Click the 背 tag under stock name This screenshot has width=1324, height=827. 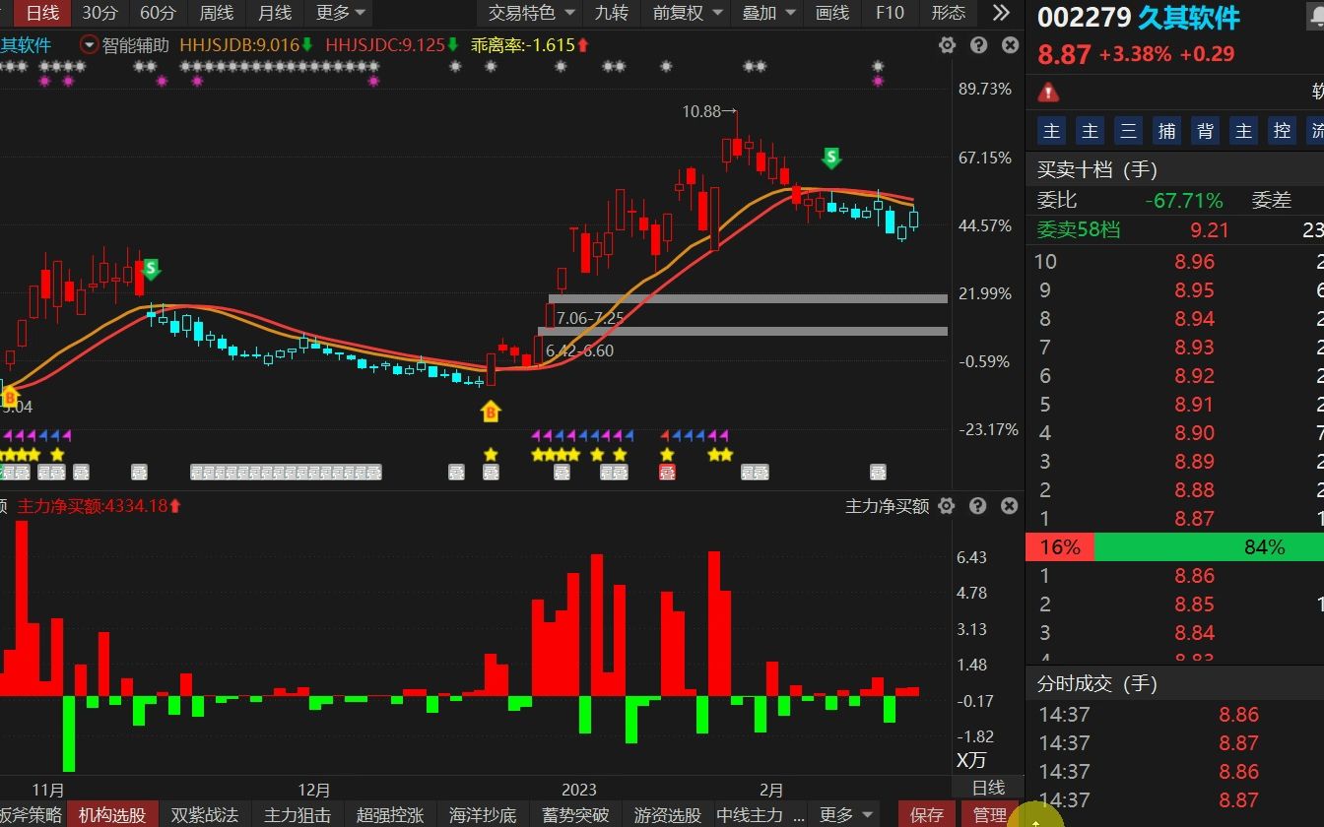1205,131
